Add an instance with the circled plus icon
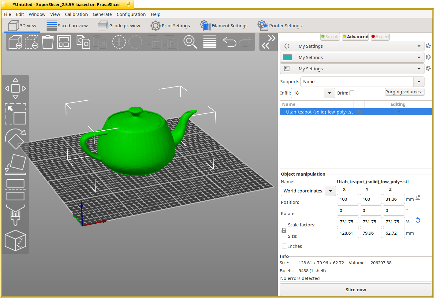This screenshot has height=298, width=434. (119, 42)
